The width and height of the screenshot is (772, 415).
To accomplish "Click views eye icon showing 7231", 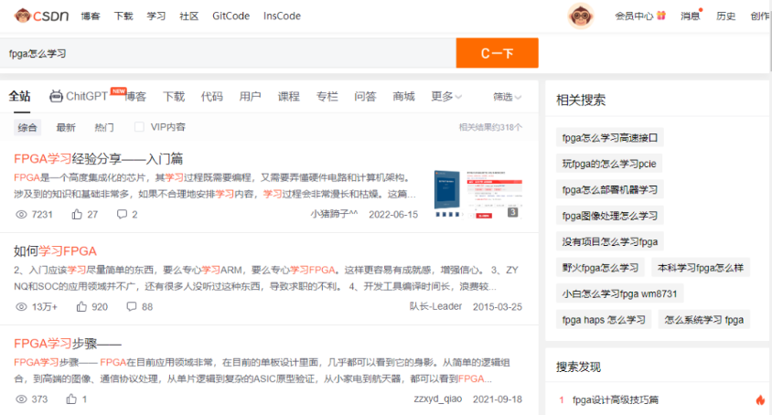I will coord(21,215).
